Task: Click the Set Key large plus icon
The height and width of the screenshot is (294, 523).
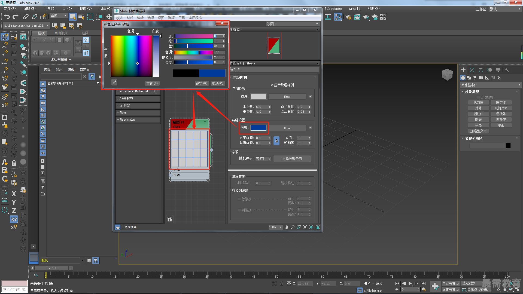Action: point(435,286)
